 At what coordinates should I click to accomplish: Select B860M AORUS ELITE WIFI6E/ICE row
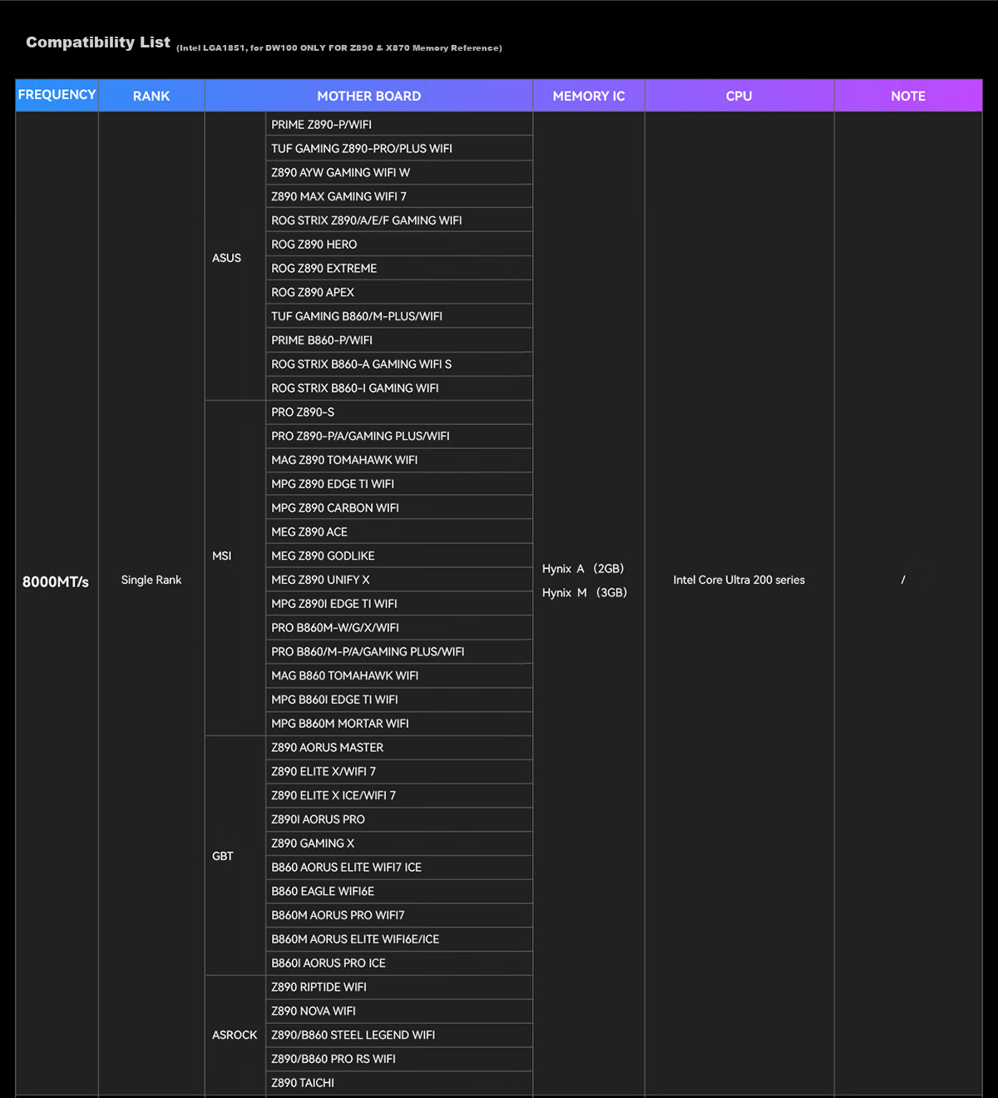click(x=399, y=939)
